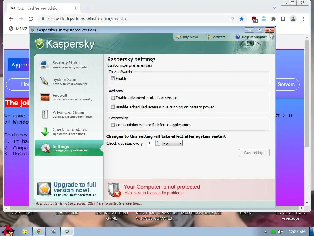The height and width of the screenshot is (236, 314).
Task: Check Compatibility with self-defense applications
Action: coord(113,125)
